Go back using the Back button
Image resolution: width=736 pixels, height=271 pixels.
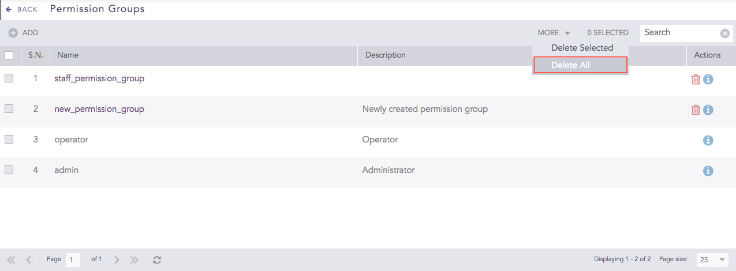22,9
